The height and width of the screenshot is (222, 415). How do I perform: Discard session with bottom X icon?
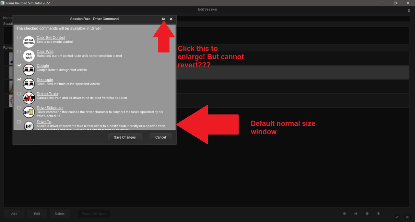pos(408,217)
